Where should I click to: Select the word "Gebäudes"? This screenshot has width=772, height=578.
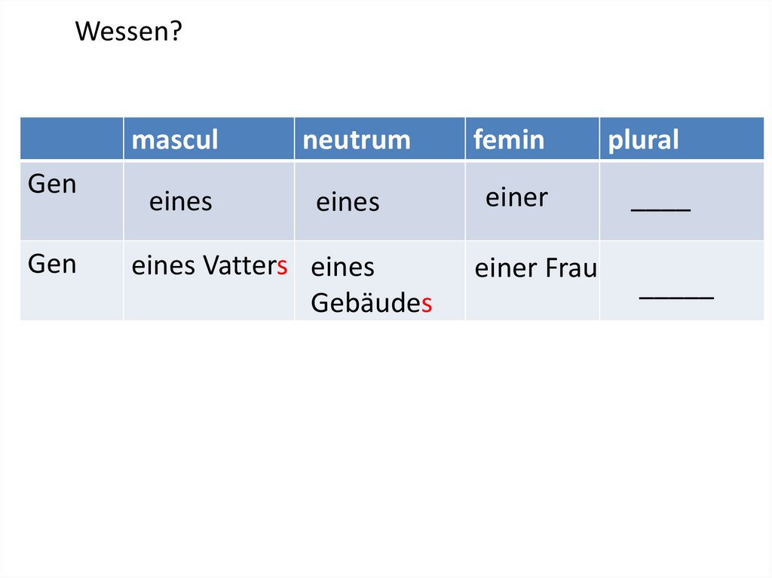[371, 303]
